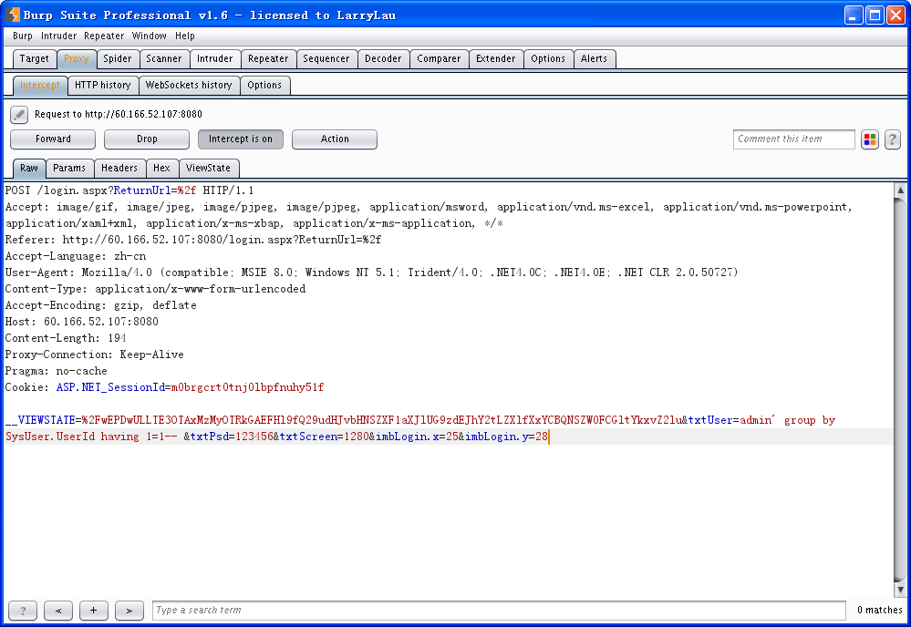Click the help question mark near comment field

tap(893, 139)
